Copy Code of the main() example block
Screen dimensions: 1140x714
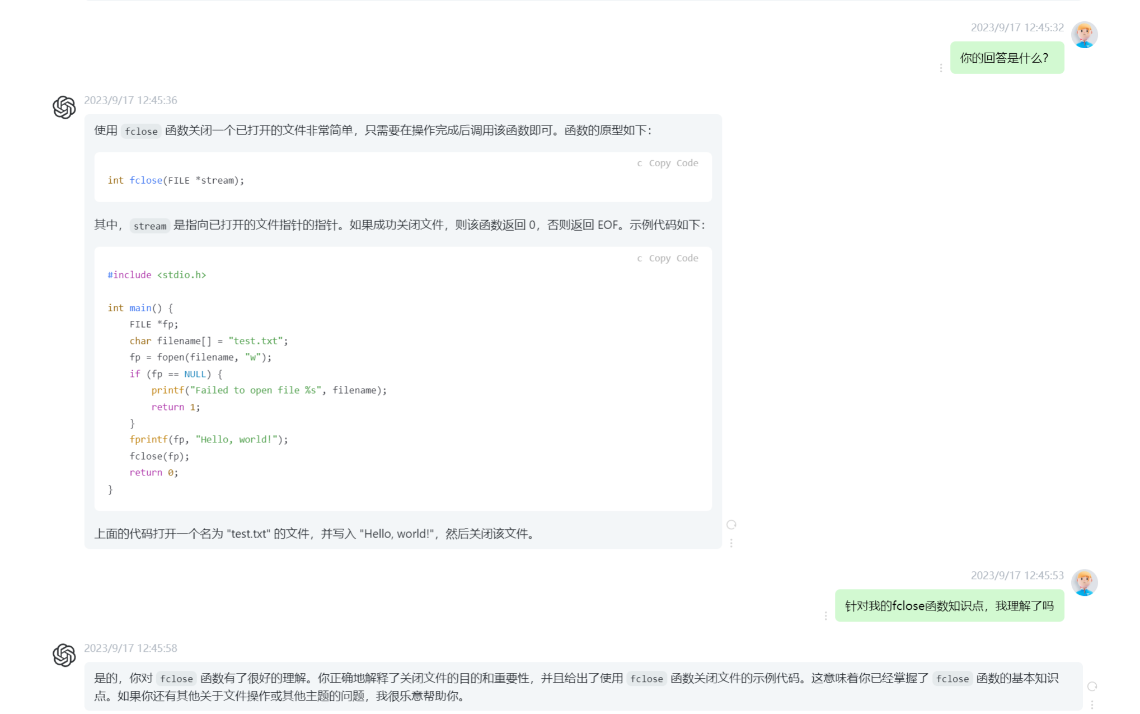point(673,258)
